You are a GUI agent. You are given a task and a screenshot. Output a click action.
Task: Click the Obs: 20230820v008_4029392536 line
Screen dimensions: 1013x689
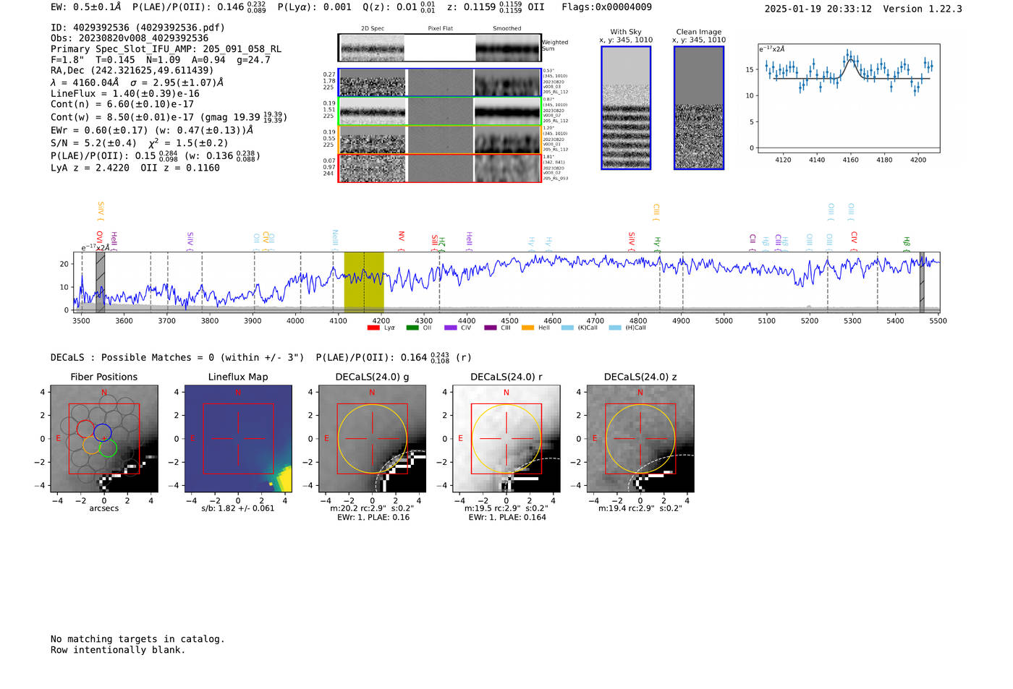click(x=130, y=38)
